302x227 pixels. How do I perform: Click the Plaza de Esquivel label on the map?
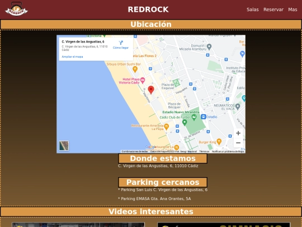(168, 86)
